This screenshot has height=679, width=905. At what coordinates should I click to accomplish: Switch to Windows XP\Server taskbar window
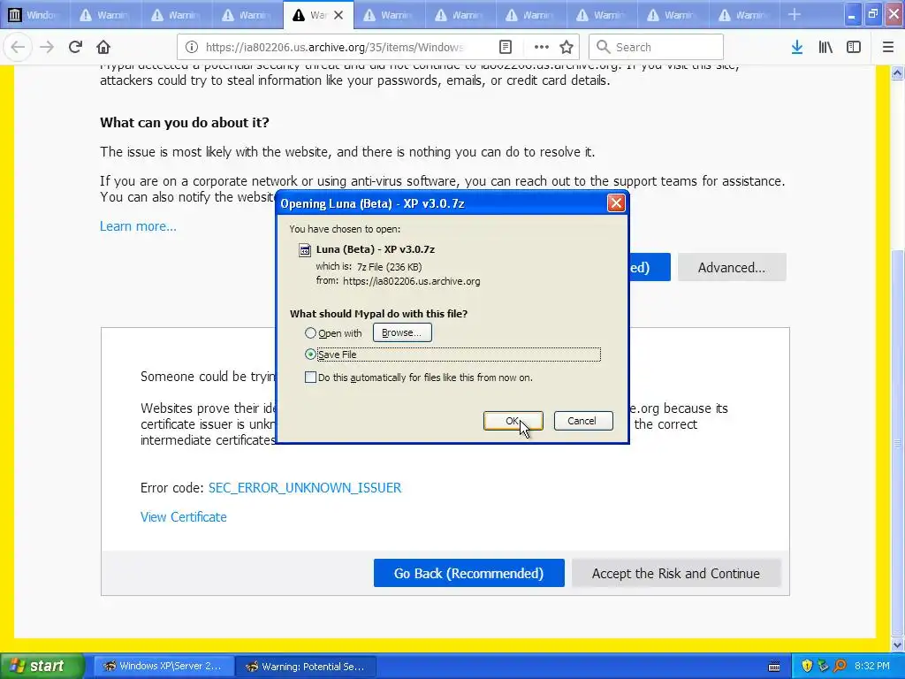(x=164, y=667)
